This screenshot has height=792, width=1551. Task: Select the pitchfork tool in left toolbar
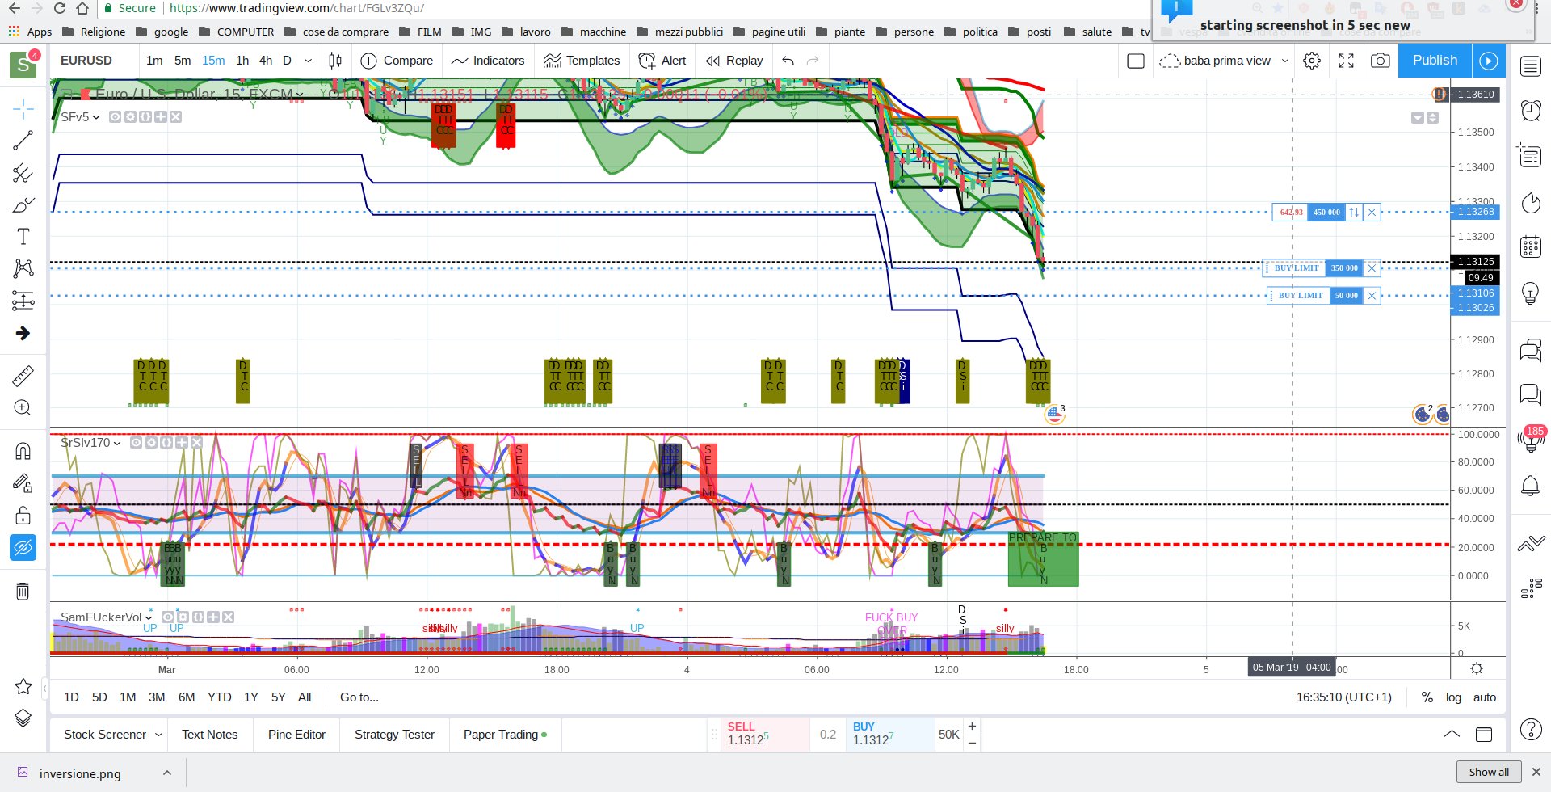[x=23, y=173]
